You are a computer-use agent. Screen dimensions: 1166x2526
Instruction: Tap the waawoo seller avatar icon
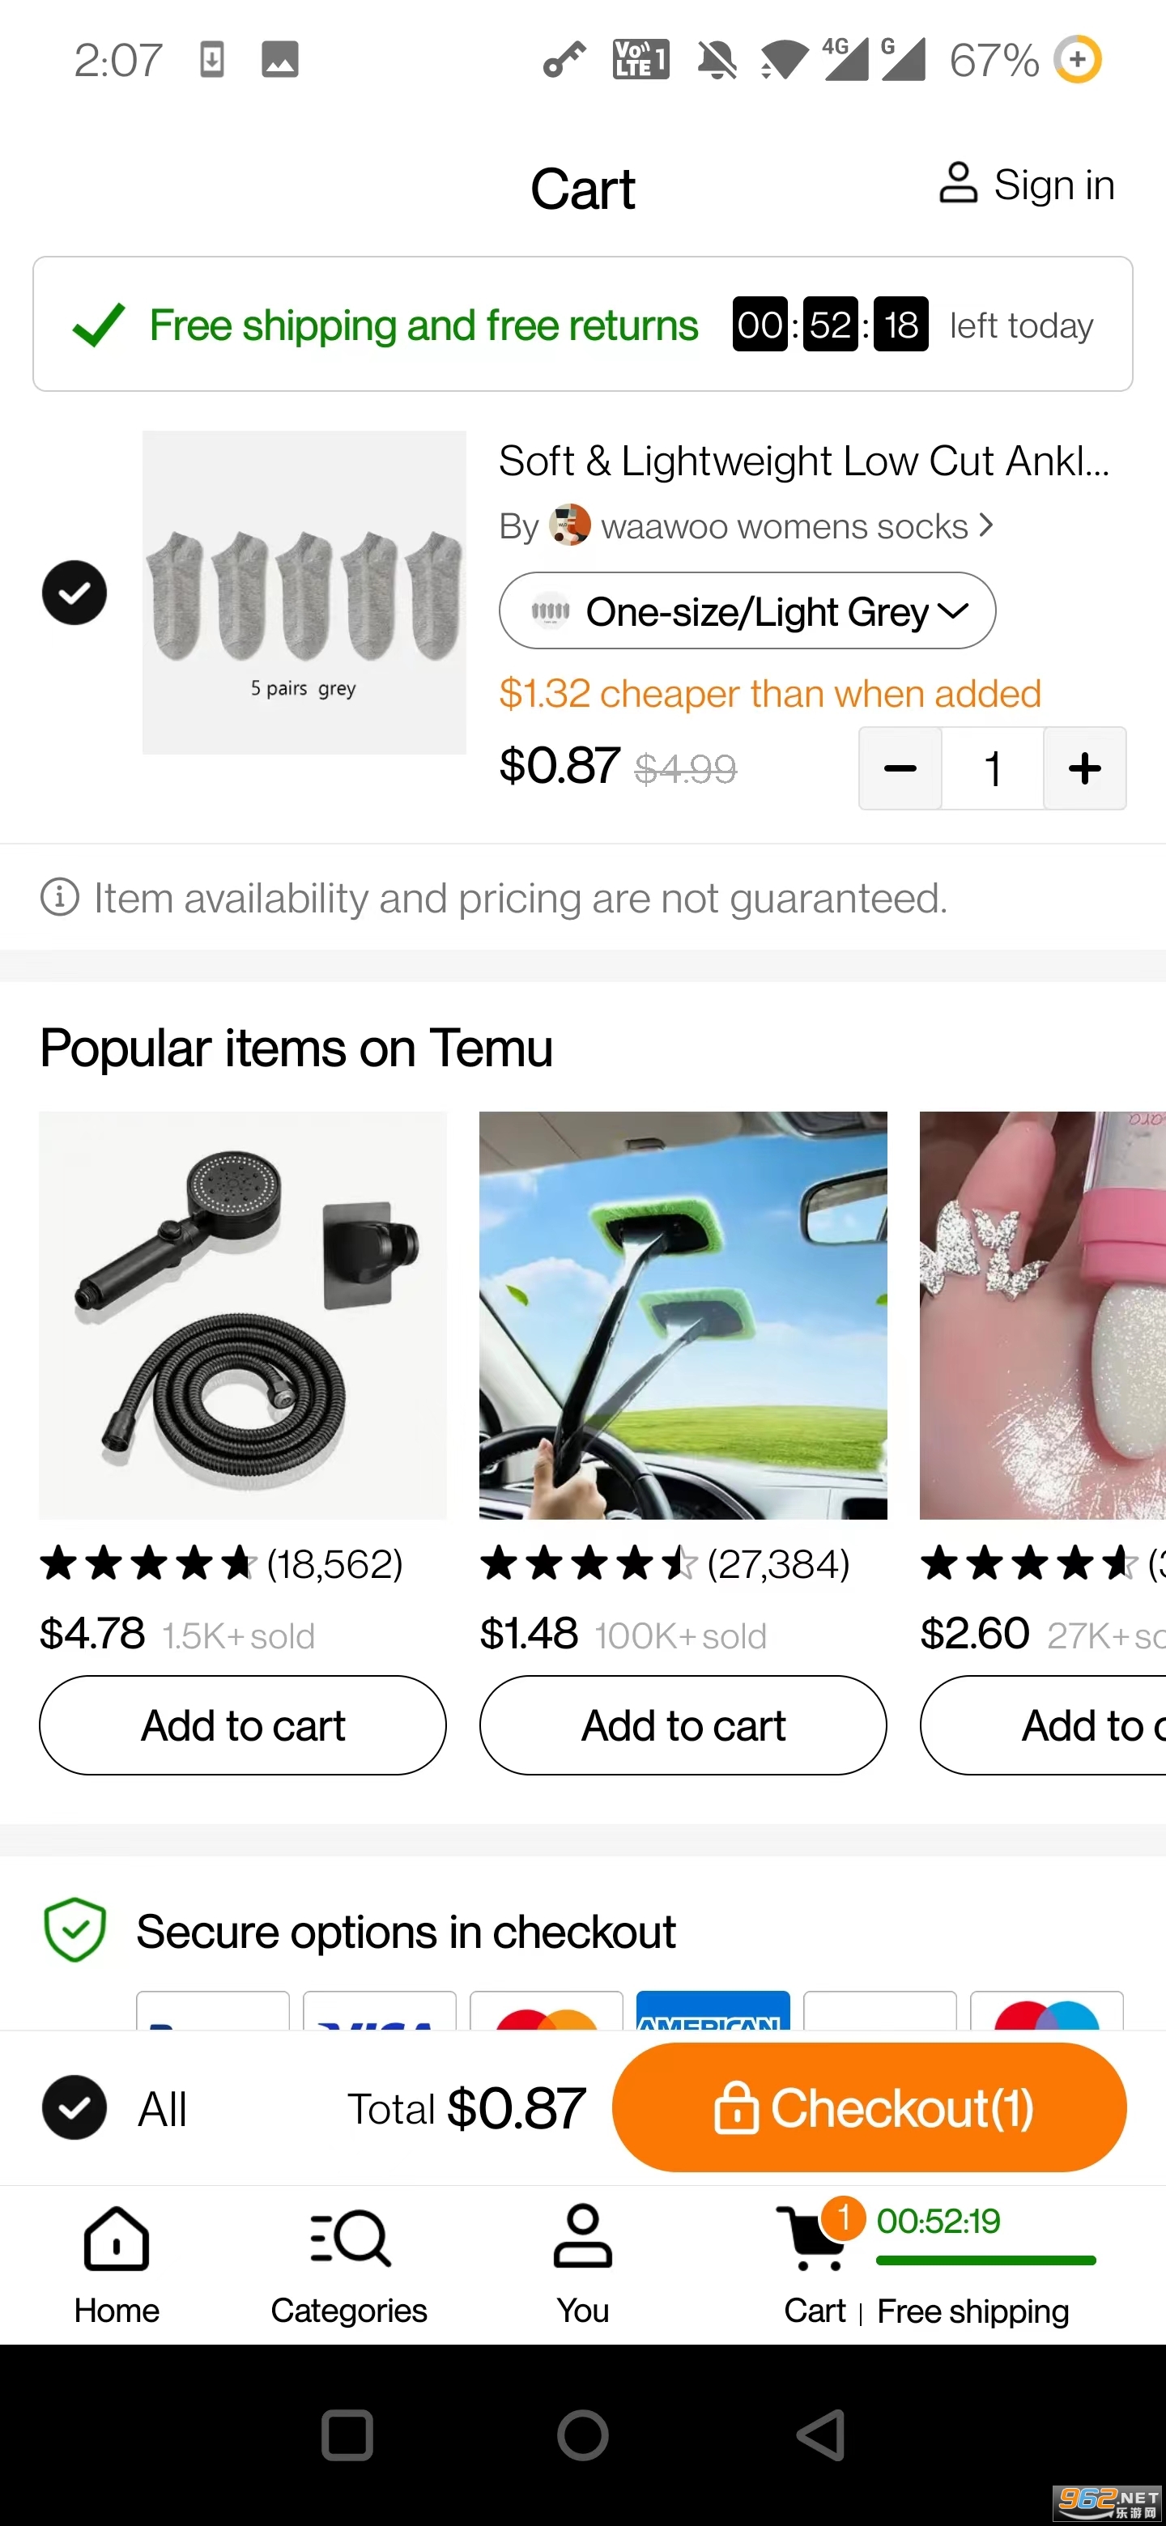click(x=570, y=525)
